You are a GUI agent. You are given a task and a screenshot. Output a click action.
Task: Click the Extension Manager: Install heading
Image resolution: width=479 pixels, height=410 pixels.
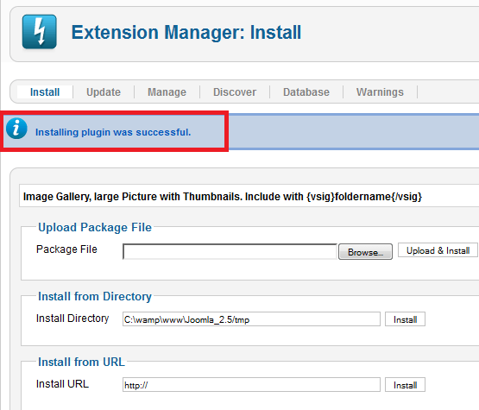(186, 33)
